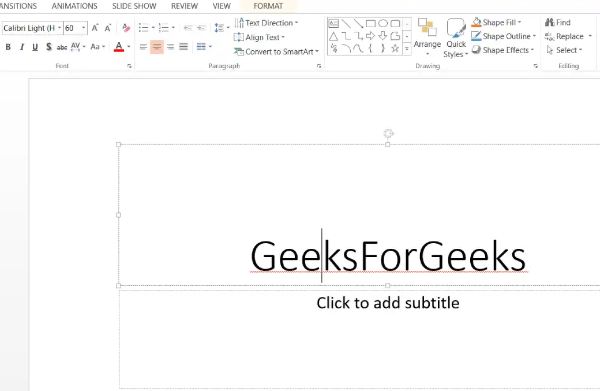Screen dimensions: 600x391
Task: Toggle underline formatting
Action: coord(35,47)
